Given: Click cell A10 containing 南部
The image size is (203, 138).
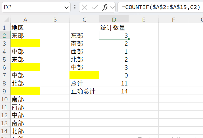Looking at the screenshot, I should coord(25,99).
